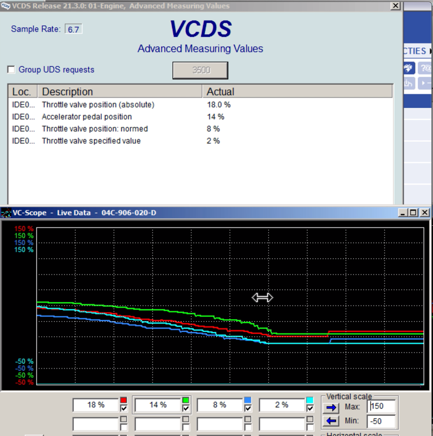Click the vertical scale Min field showing -50
Screen dimensions: 433x436
point(381,421)
